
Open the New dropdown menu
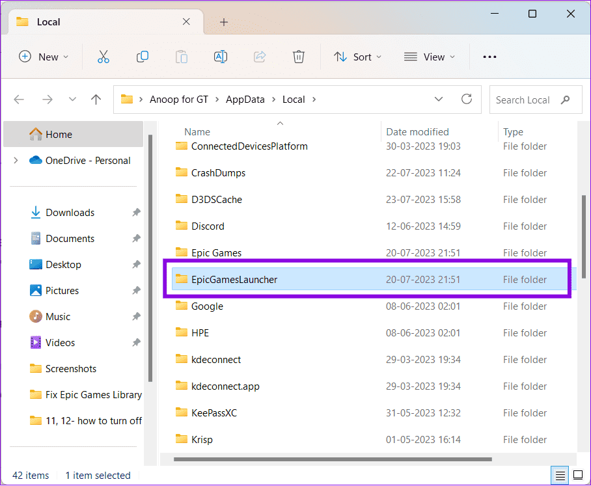[x=44, y=57]
